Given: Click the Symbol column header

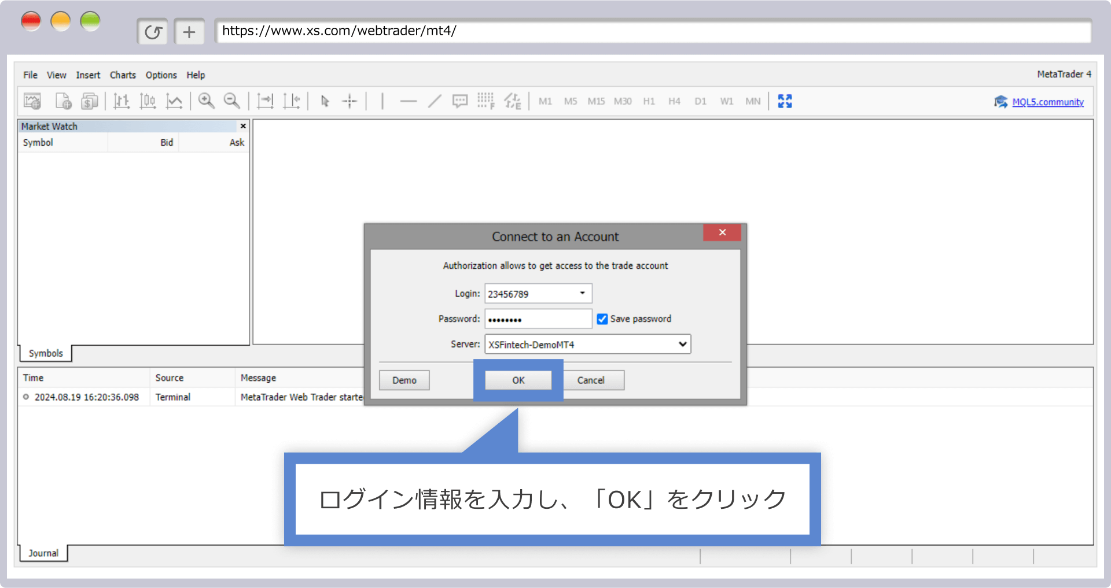Looking at the screenshot, I should (63, 143).
